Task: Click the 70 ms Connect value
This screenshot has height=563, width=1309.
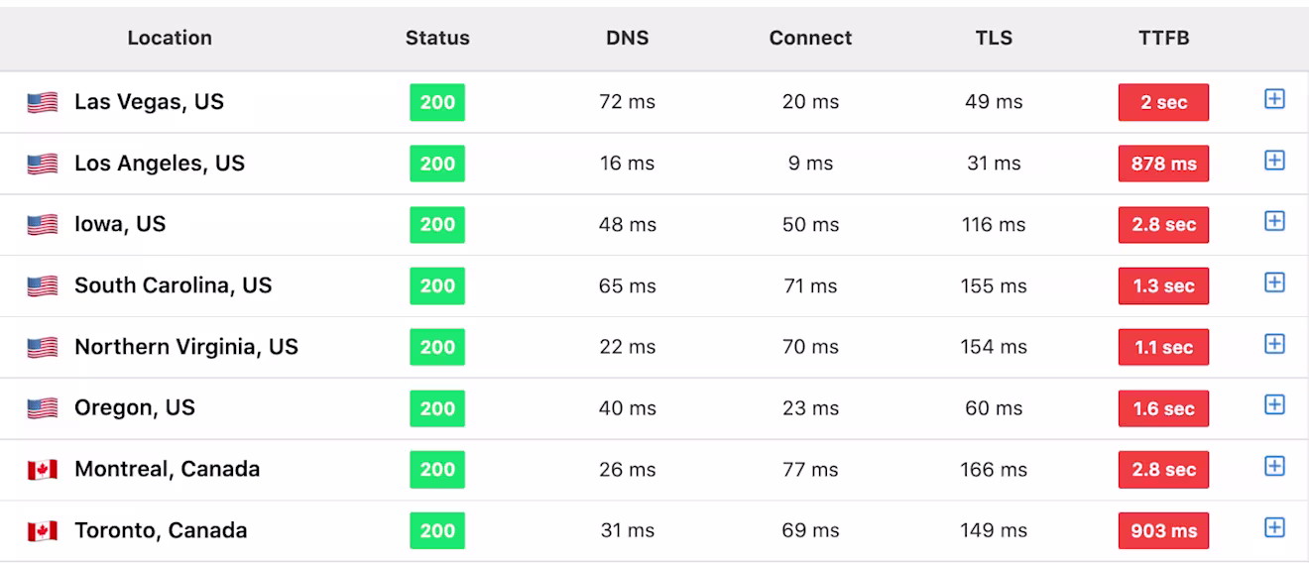Action: (x=810, y=347)
